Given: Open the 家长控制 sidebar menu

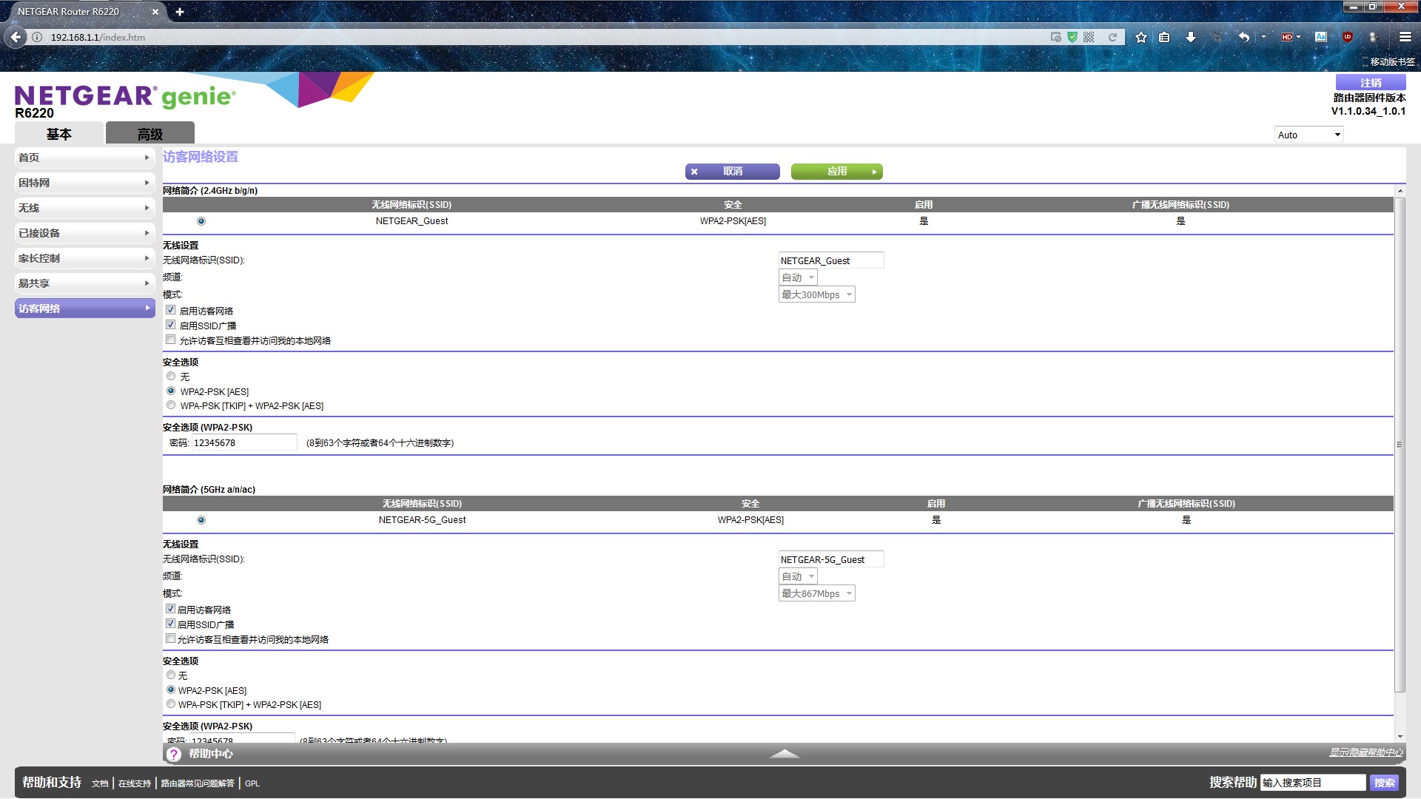Looking at the screenshot, I should click(84, 258).
